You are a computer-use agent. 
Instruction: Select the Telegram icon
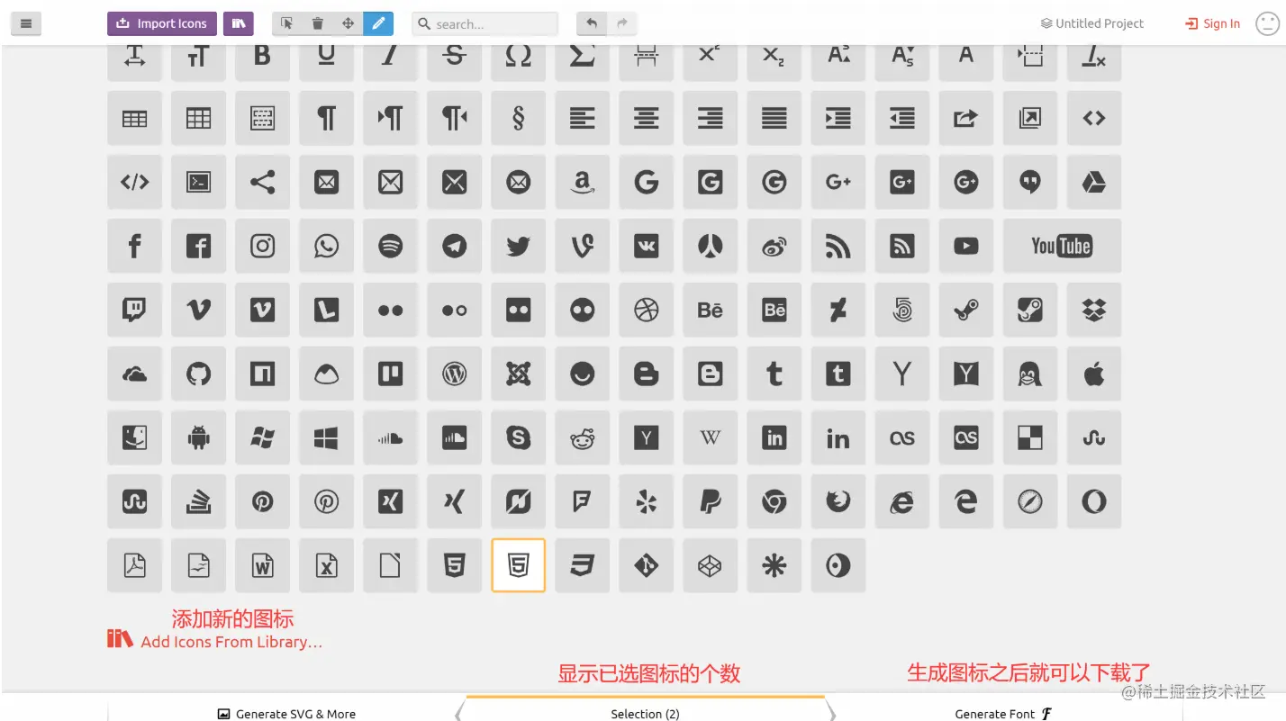tap(455, 246)
